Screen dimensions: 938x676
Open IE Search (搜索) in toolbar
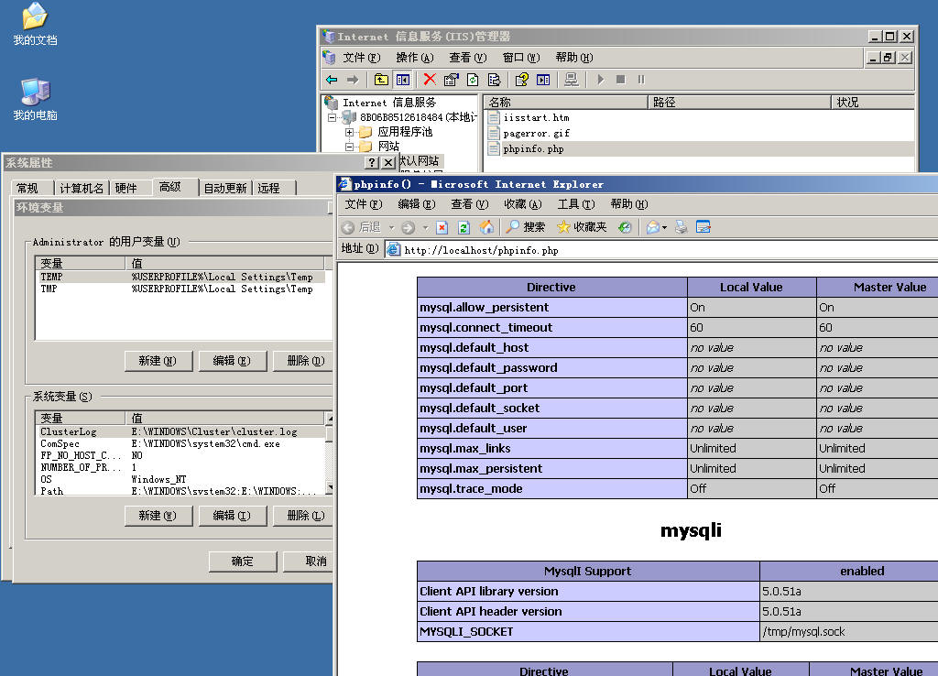tap(526, 227)
